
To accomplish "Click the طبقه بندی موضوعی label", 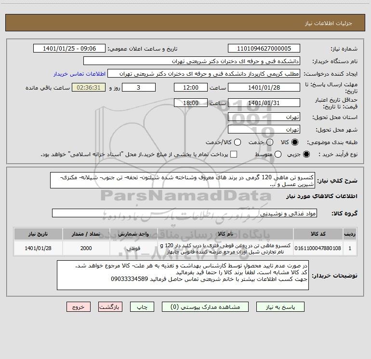I will pyautogui.click(x=332, y=142).
